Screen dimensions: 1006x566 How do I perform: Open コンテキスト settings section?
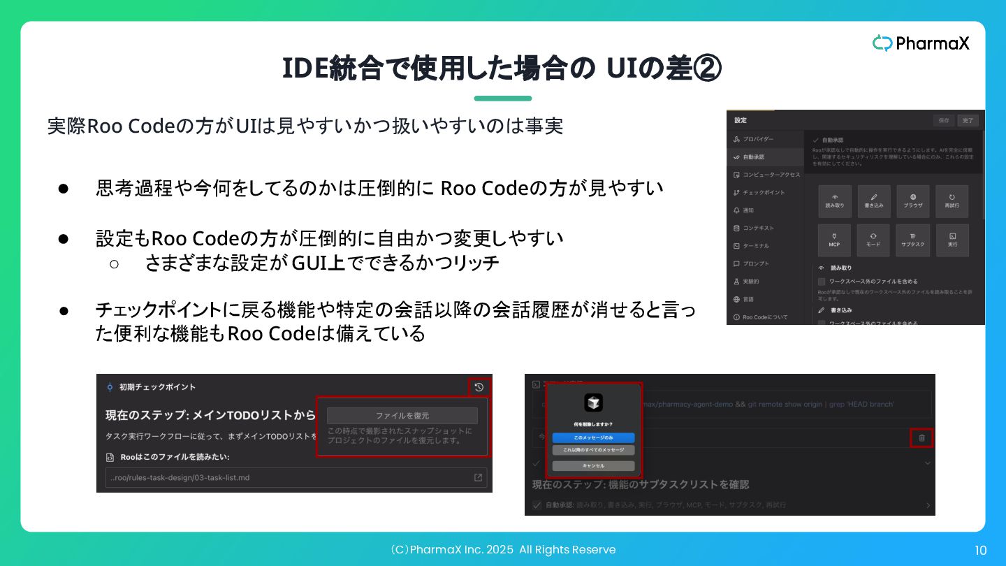(765, 228)
